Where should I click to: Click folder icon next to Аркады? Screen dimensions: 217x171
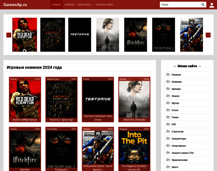[x=168, y=89]
